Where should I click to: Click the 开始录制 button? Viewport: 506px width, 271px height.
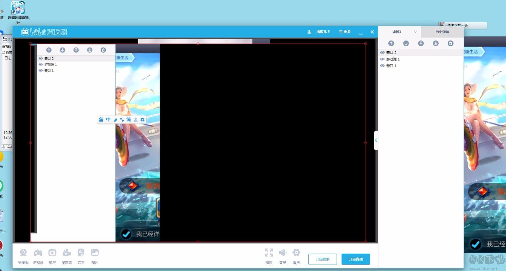click(x=322, y=259)
